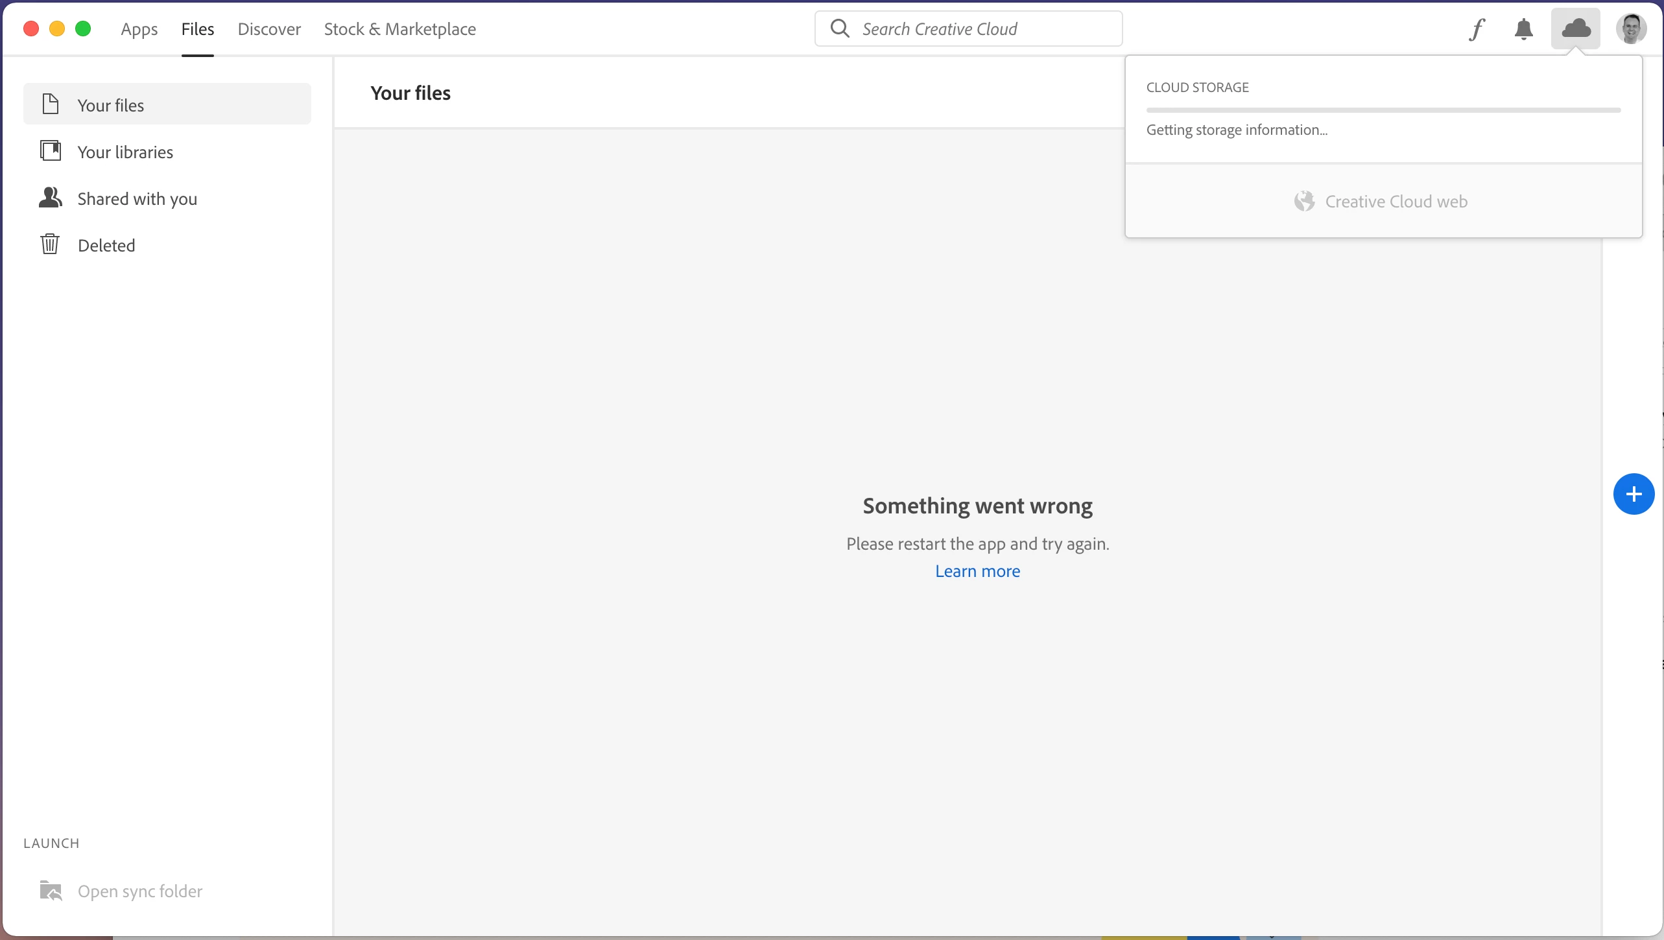Click the sync folder icon
Image resolution: width=1664 pixels, height=940 pixels.
pos(51,891)
